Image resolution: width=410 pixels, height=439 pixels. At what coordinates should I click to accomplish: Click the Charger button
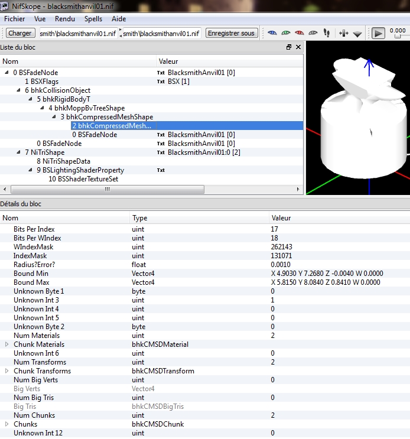(x=20, y=33)
